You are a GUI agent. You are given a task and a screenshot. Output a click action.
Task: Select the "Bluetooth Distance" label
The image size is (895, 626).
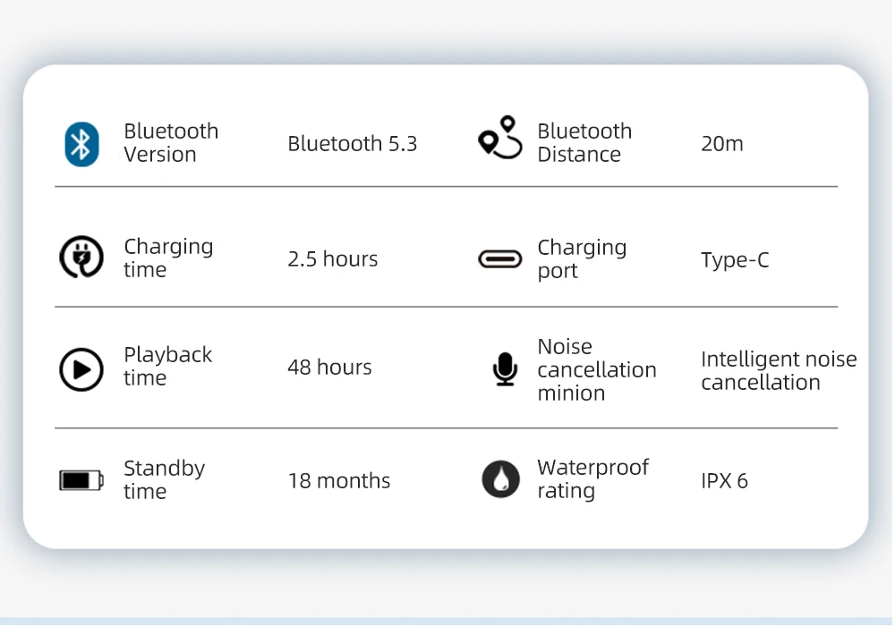[584, 143]
